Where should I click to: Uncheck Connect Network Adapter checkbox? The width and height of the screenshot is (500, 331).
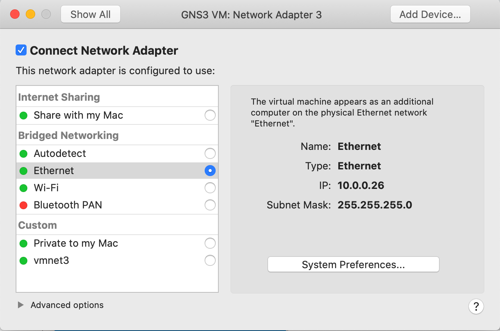pos(21,50)
